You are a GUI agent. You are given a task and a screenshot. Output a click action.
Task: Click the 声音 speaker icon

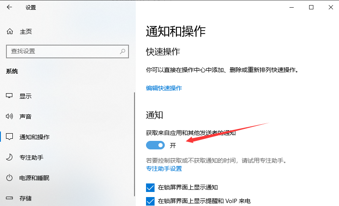coord(9,117)
